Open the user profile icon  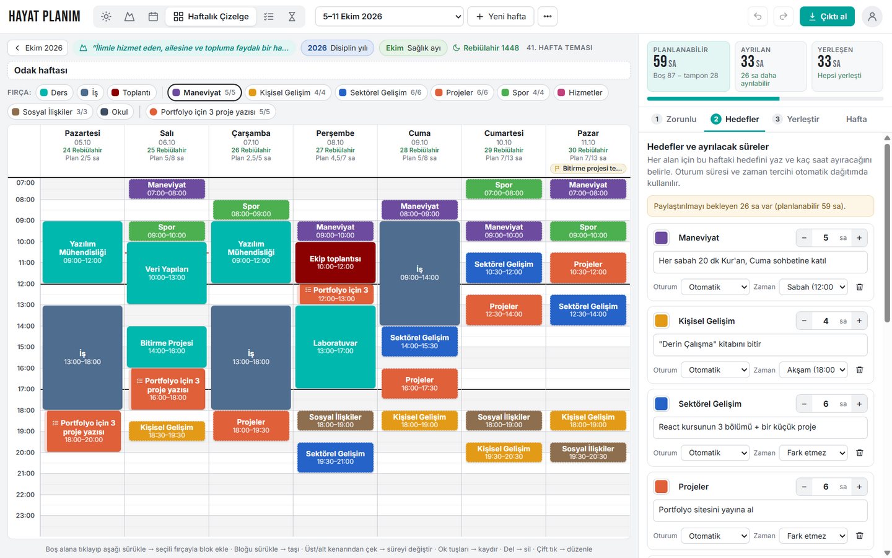pos(872,17)
